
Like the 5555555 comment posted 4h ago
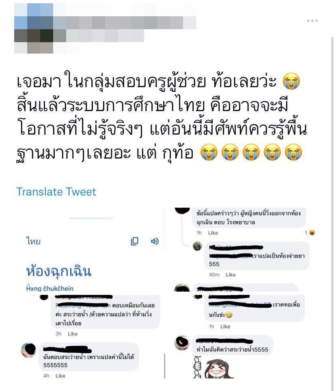pyautogui.click(x=60, y=376)
